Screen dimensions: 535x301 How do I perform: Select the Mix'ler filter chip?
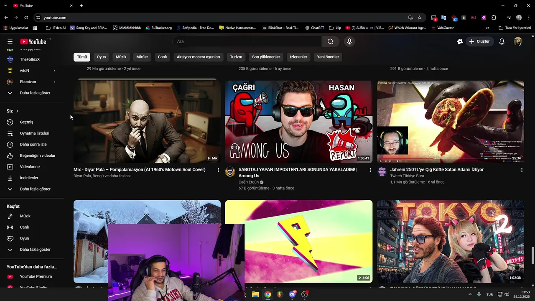point(142,57)
